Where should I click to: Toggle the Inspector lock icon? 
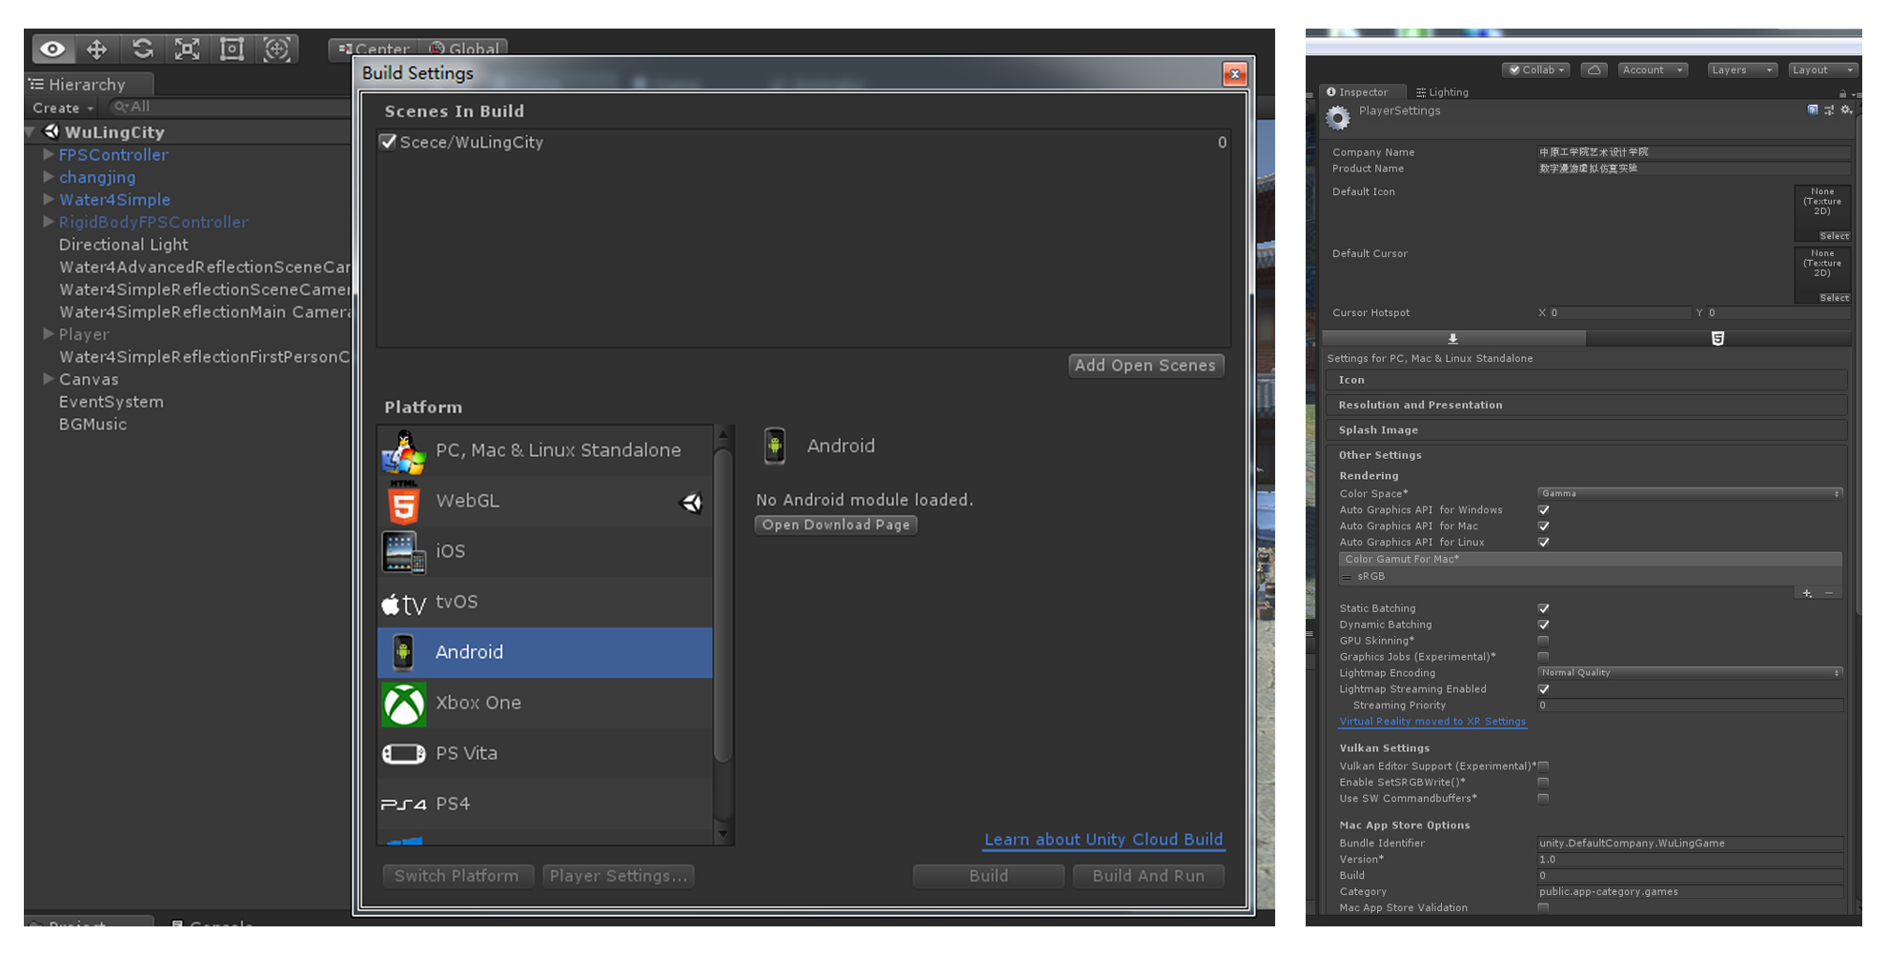pos(1842,93)
